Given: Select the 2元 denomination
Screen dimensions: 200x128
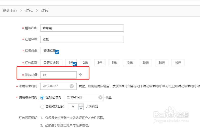Looking at the screenshot, I should (x=85, y=63).
